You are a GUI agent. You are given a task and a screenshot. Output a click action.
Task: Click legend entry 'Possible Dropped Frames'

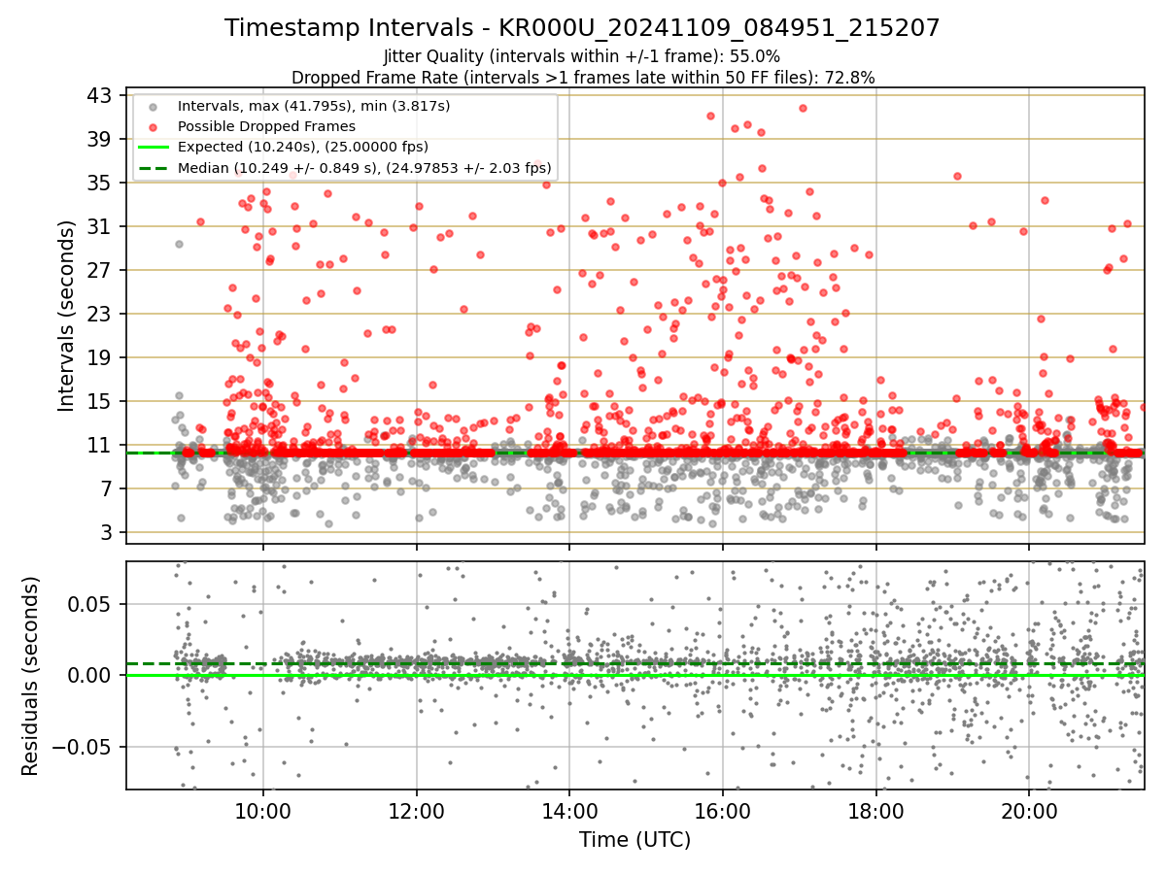pyautogui.click(x=266, y=126)
